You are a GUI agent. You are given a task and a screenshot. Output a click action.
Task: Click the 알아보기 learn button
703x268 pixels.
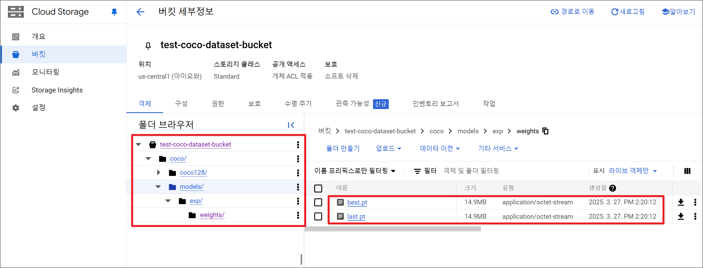[x=678, y=12]
